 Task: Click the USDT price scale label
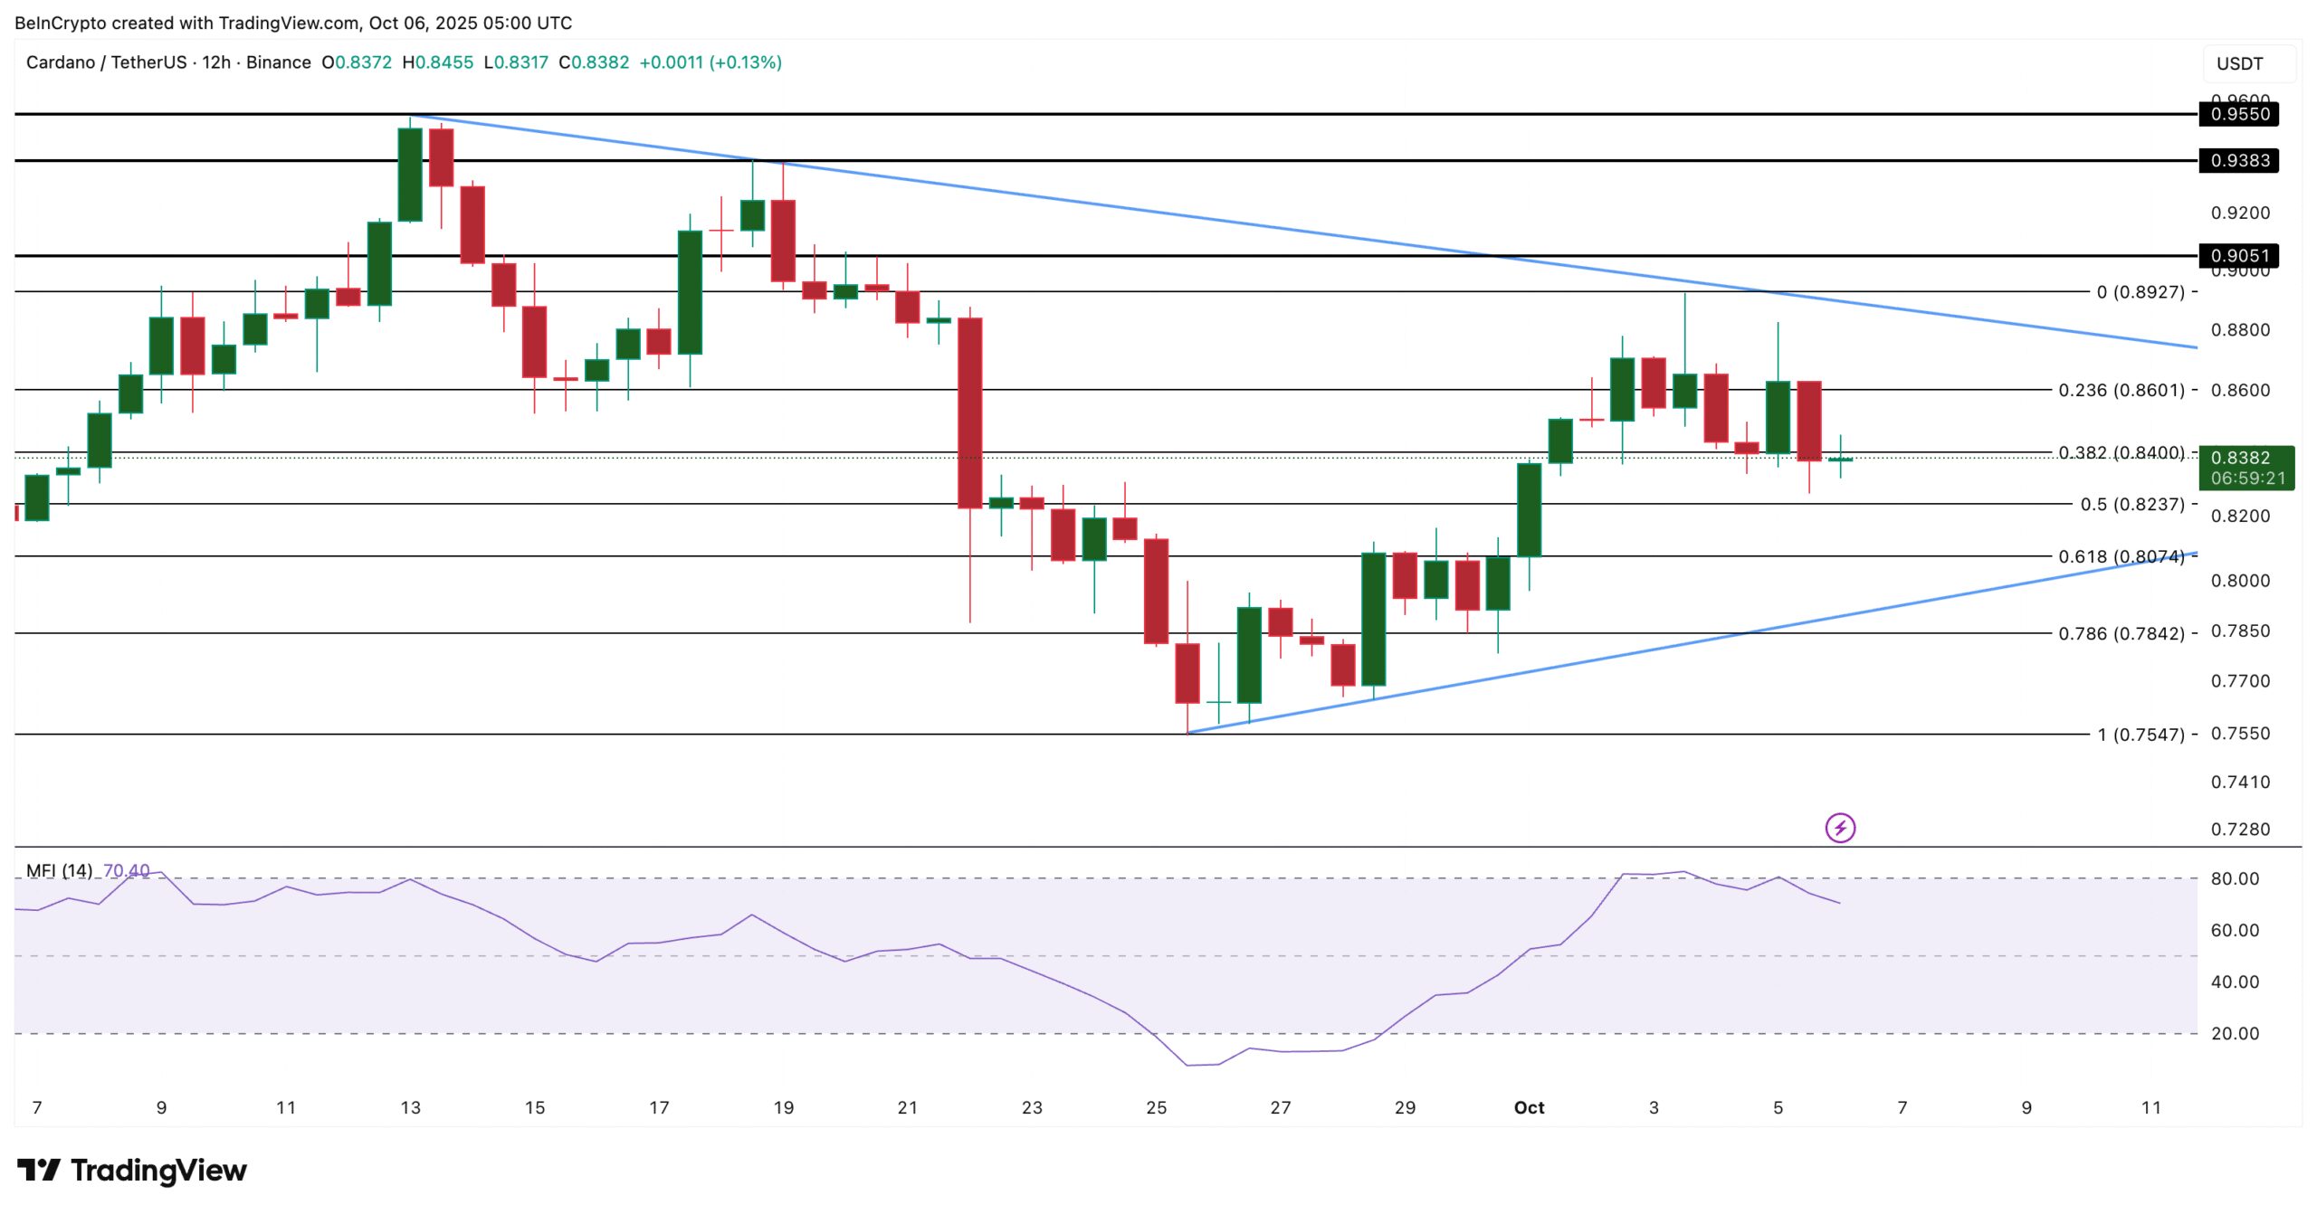click(x=2240, y=62)
